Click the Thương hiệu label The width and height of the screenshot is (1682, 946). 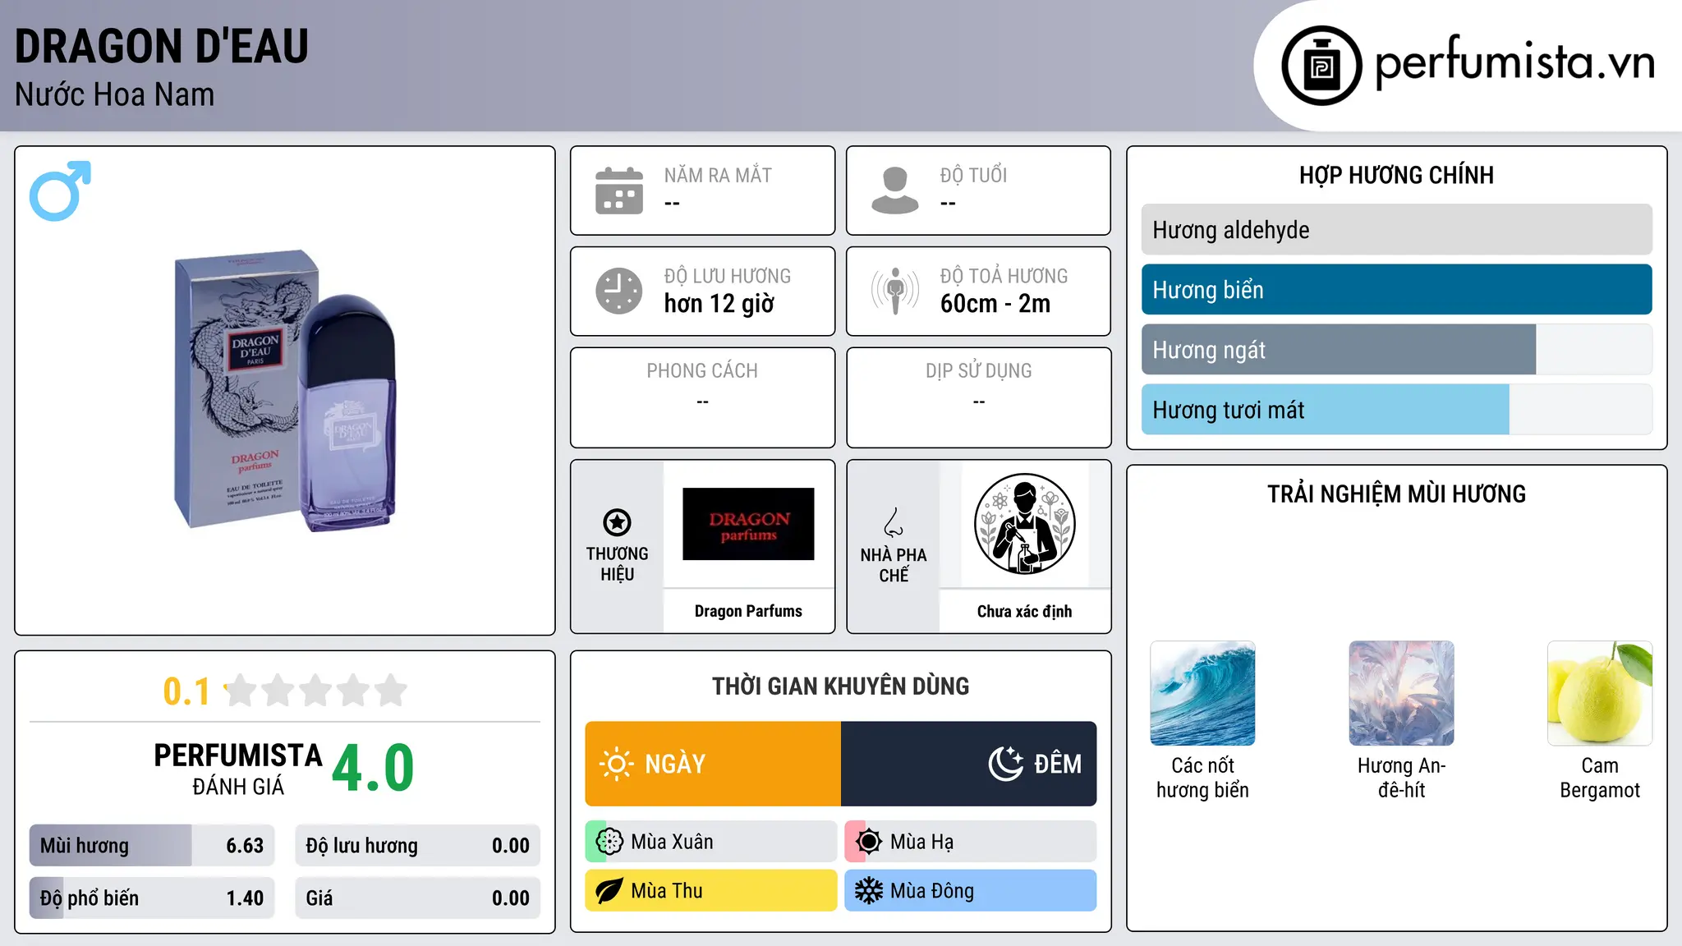(617, 564)
